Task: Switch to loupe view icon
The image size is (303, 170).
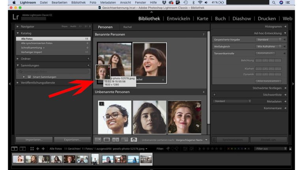Action: 107,140
